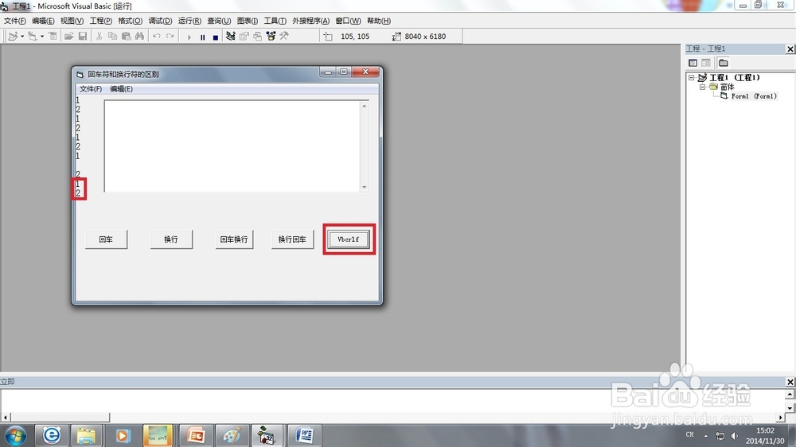Pause program with the Break button

click(202, 37)
